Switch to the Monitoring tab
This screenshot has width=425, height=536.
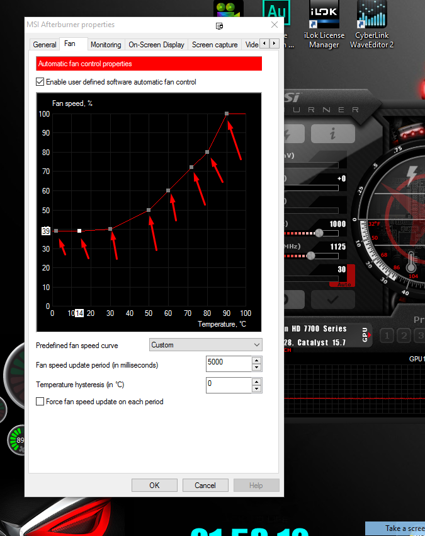(106, 45)
